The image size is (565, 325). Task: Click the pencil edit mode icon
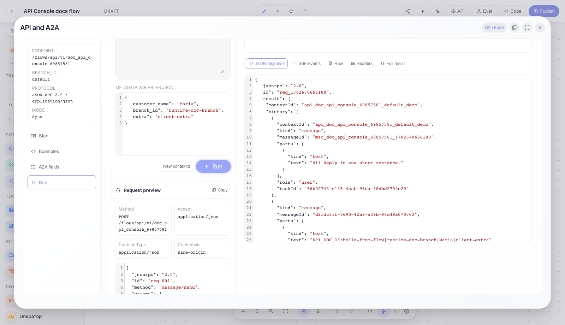(264, 11)
